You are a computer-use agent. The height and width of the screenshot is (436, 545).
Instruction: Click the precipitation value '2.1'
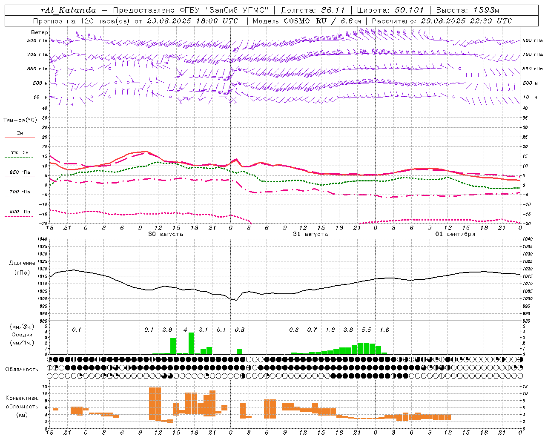[204, 330]
